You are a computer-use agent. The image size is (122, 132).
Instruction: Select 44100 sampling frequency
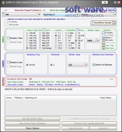pos(27,65)
